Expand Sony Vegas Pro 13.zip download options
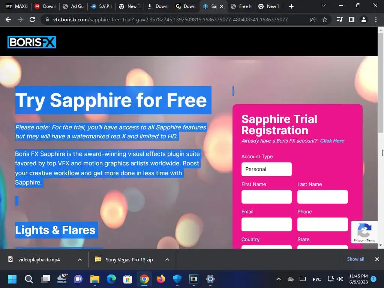The image size is (384, 288). [167, 259]
